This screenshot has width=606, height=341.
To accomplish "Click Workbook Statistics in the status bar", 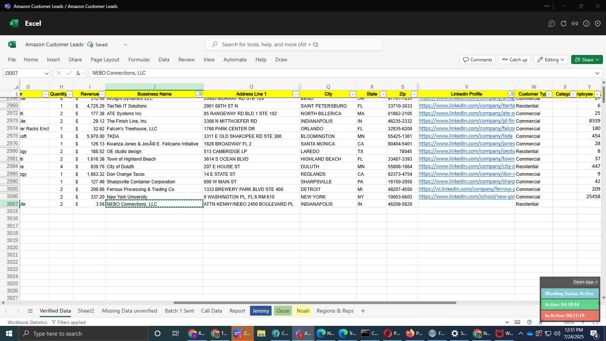I will [27, 322].
